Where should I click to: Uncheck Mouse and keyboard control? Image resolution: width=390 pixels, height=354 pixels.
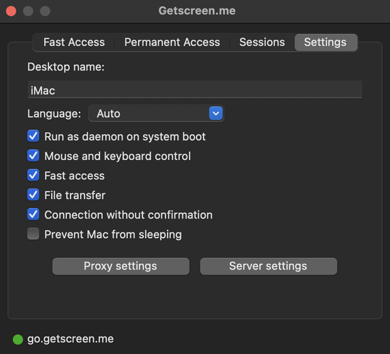pos(33,156)
